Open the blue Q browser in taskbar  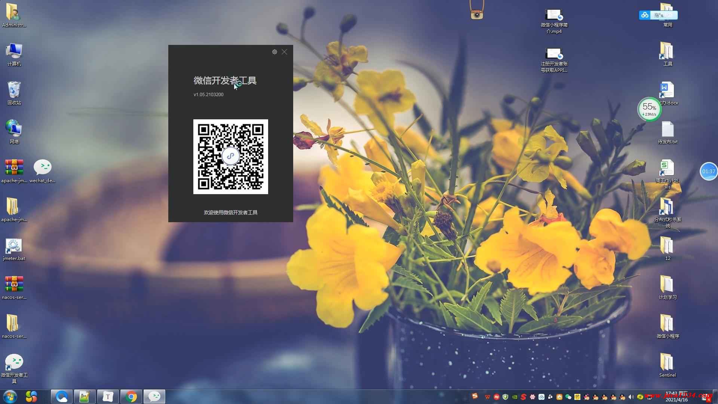coord(61,397)
